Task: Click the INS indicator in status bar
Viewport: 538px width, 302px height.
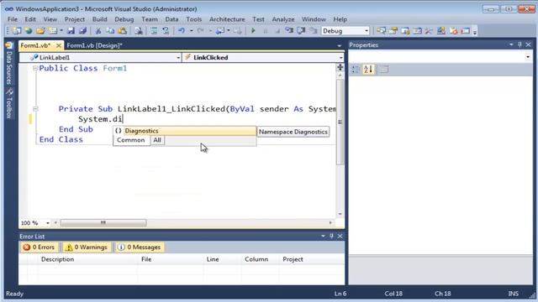Action: tap(514, 294)
